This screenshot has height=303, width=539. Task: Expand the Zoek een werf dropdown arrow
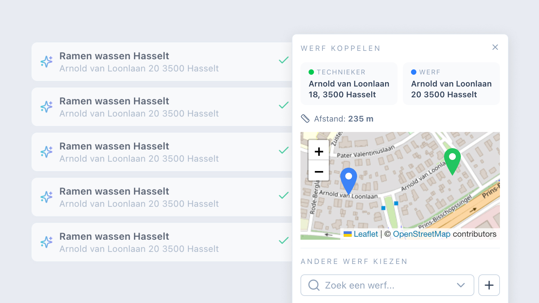[461, 285]
